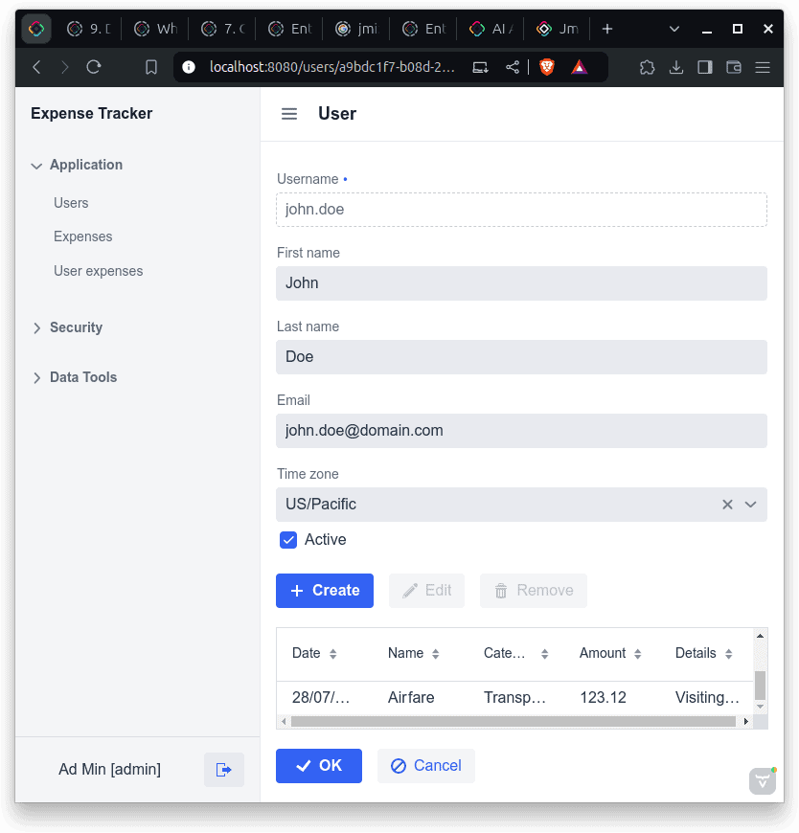This screenshot has height=833, width=799.
Task: Click the share icon in the address bar
Action: [x=513, y=67]
